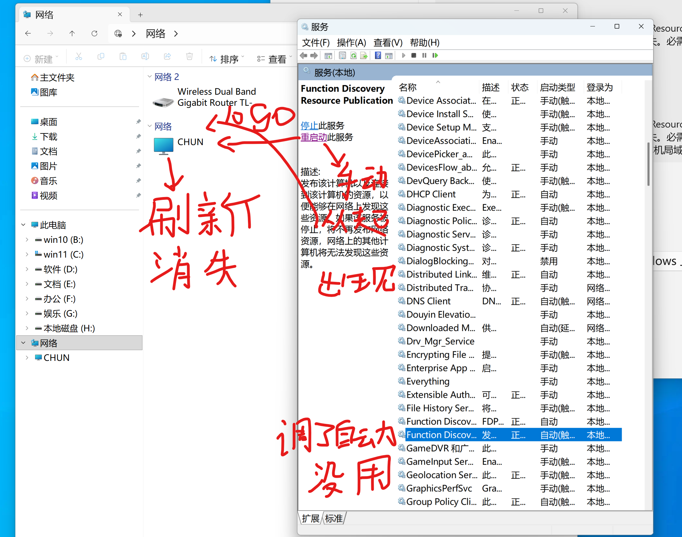This screenshot has height=537, width=682.
Task: Open the 操作(A) menu
Action: pyautogui.click(x=351, y=43)
